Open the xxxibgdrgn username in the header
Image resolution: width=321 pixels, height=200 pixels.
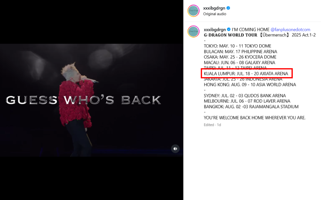click(x=214, y=8)
